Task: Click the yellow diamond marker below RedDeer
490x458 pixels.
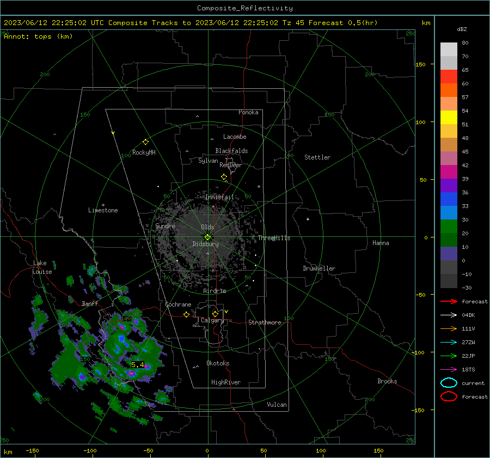Action: (x=224, y=177)
